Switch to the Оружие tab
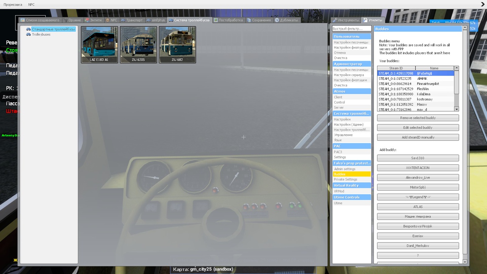The image size is (487, 274). pyautogui.click(x=72, y=20)
